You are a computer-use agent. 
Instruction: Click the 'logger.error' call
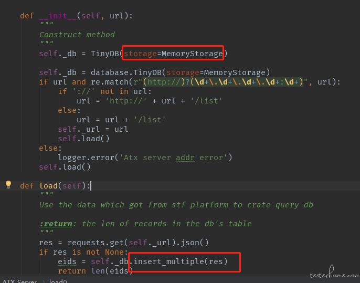[x=145, y=158]
